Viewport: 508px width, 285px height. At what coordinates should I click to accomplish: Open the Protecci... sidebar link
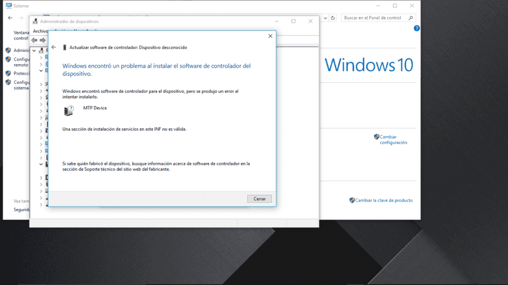pos(21,73)
